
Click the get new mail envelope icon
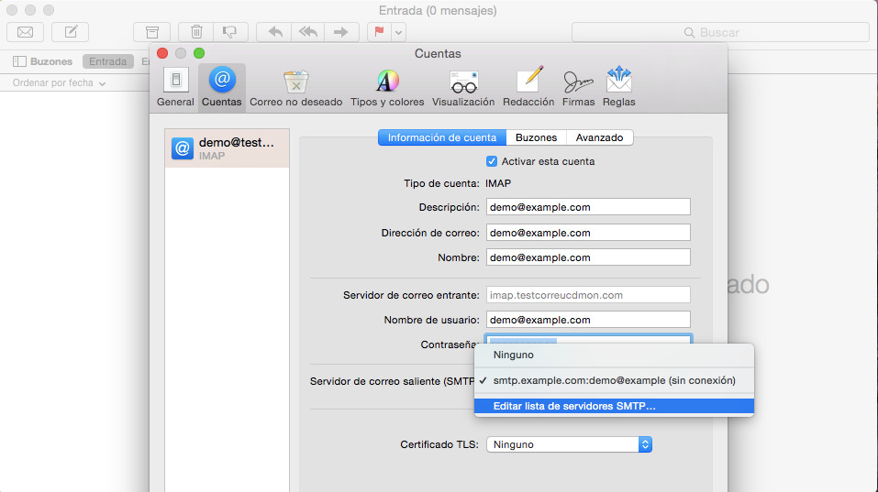(25, 32)
